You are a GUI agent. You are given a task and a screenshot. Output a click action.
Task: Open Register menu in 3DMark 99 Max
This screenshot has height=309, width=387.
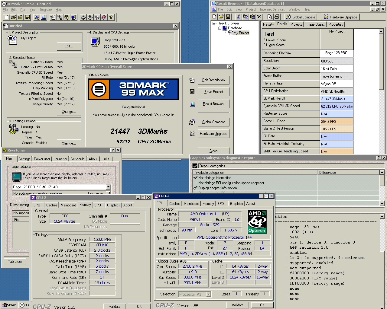click(46, 10)
